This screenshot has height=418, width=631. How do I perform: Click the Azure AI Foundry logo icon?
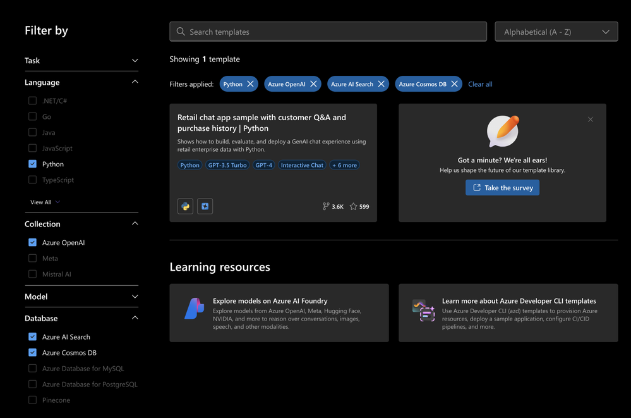click(x=195, y=309)
